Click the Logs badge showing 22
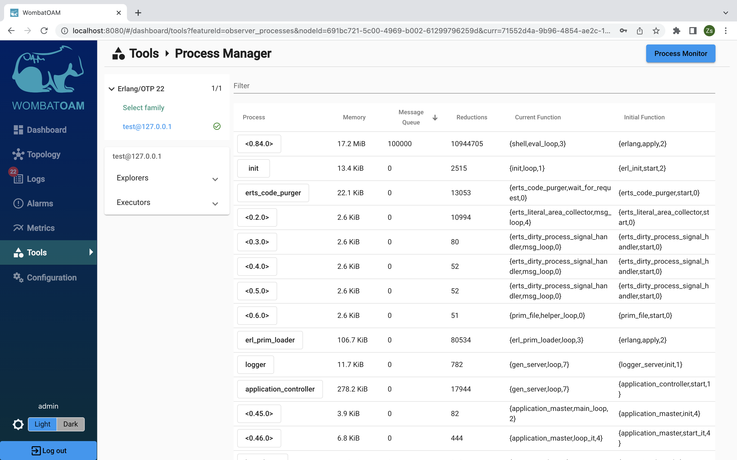Screen dimensions: 737x460 [x=13, y=171]
